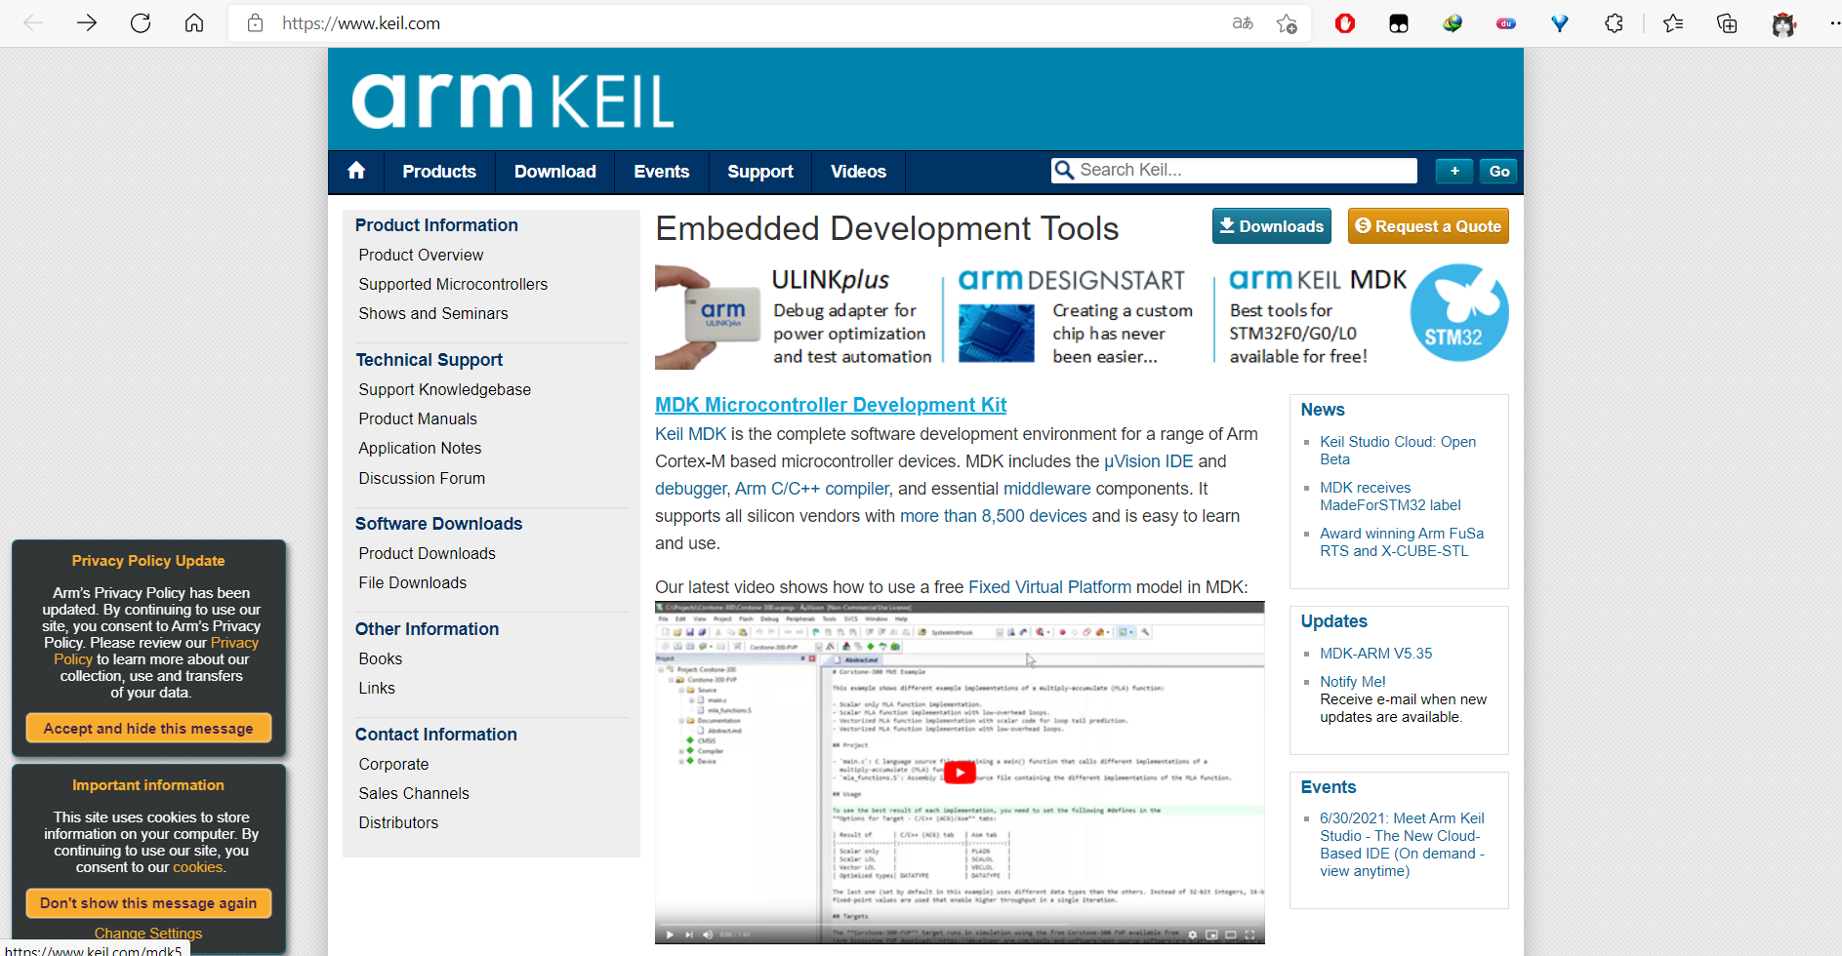Click the plus button beside search
1842x956 pixels.
[x=1454, y=171]
